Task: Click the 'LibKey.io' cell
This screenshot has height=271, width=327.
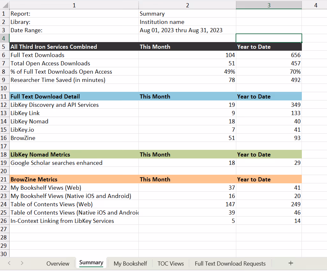Action: click(74, 129)
